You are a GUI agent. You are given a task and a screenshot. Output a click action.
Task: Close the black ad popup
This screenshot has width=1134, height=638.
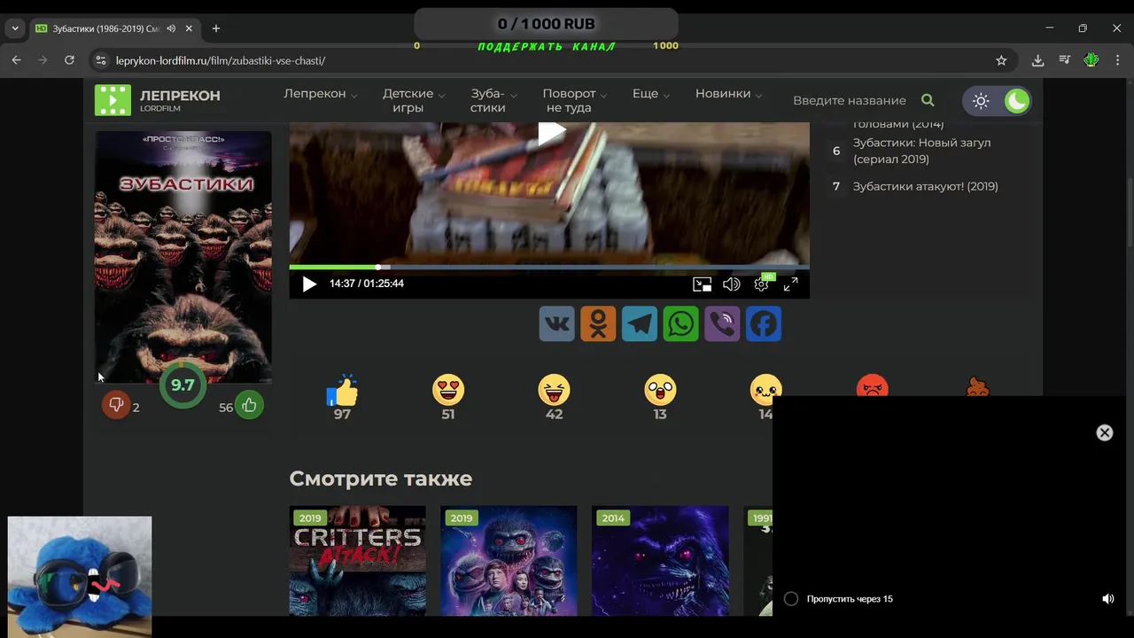(x=1104, y=432)
